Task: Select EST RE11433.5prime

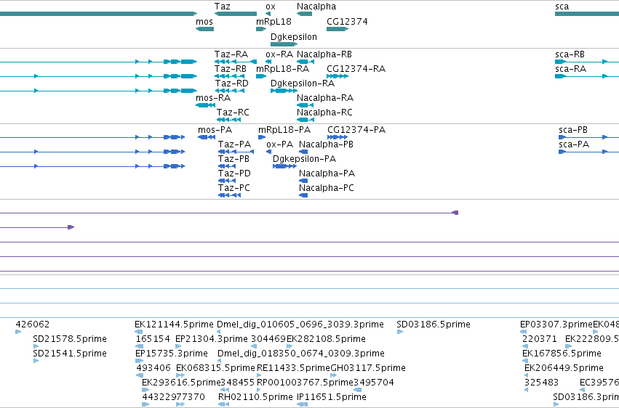Action: pos(293,368)
